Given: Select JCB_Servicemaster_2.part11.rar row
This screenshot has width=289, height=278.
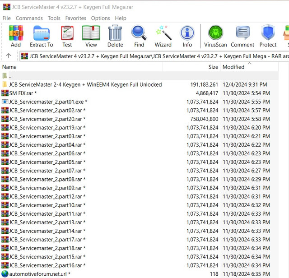Looking at the screenshot, I should pos(139,214).
